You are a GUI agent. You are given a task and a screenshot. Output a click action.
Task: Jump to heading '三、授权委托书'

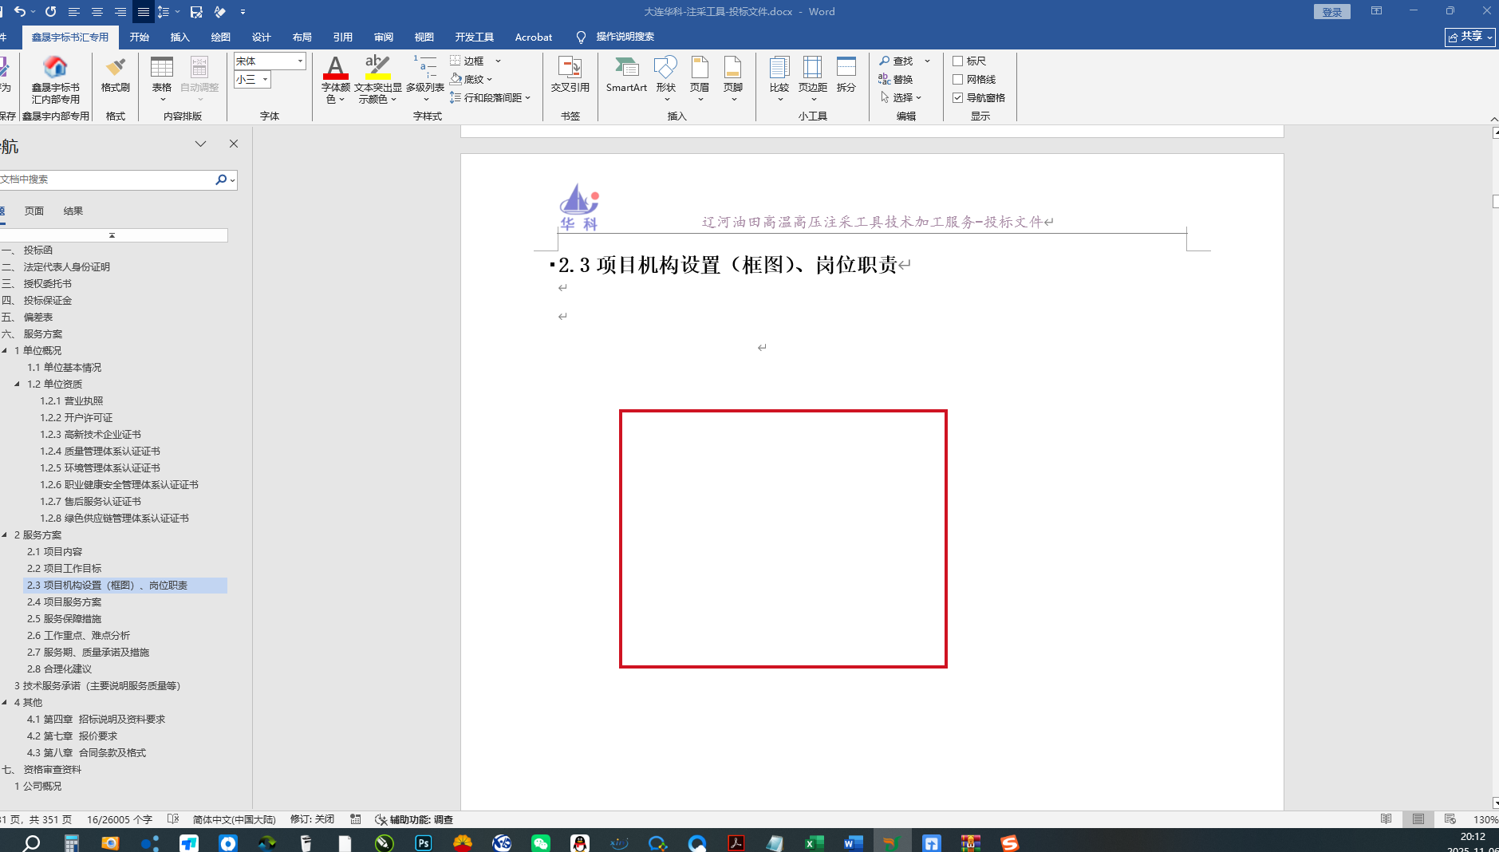point(37,284)
